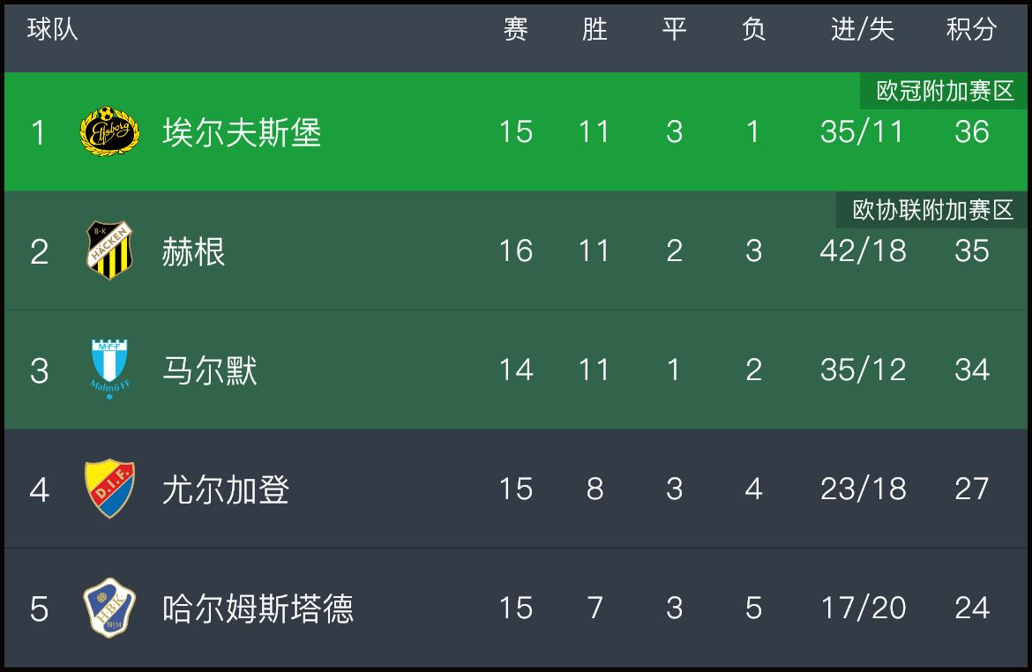Click the 负 losses column header

pyautogui.click(x=753, y=29)
